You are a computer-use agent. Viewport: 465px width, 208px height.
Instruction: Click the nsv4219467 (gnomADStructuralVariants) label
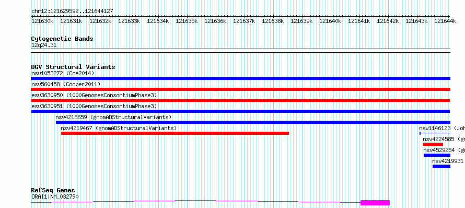119,128
